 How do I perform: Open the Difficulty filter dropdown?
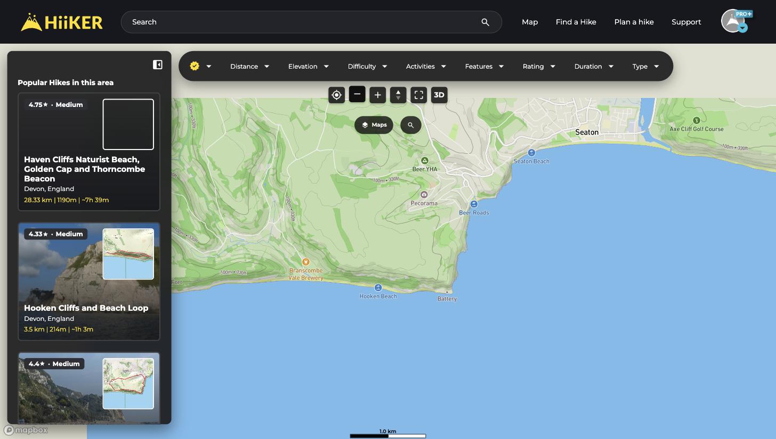coord(367,67)
